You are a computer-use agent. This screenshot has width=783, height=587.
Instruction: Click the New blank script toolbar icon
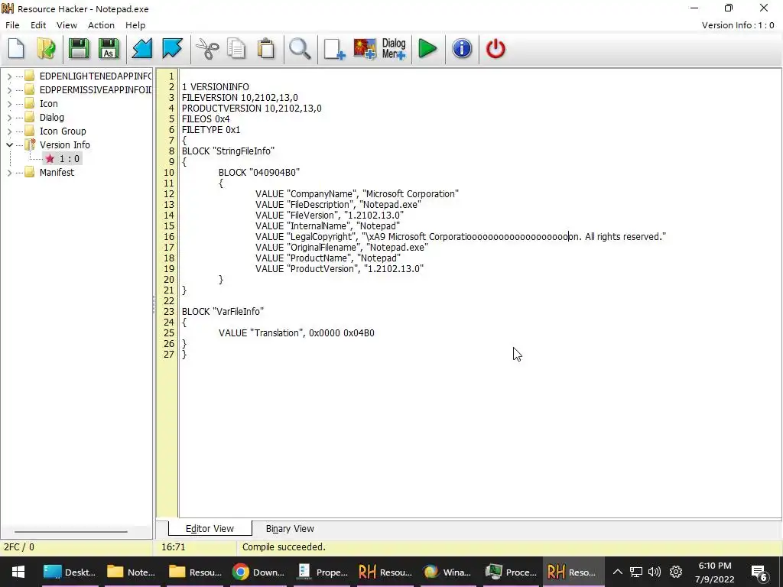point(17,49)
